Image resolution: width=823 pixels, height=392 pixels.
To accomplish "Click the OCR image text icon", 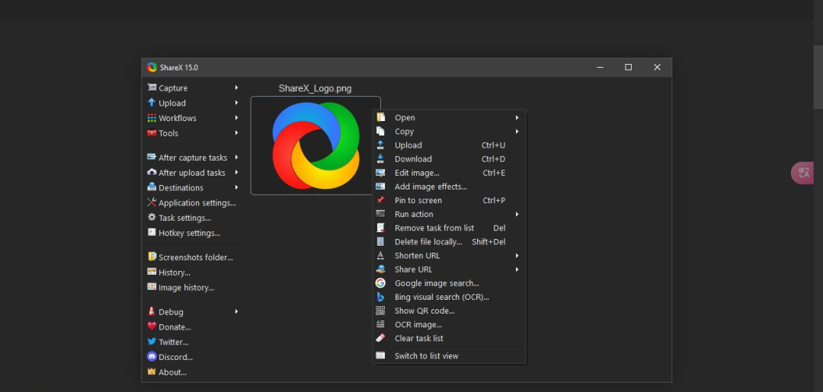I will point(380,324).
